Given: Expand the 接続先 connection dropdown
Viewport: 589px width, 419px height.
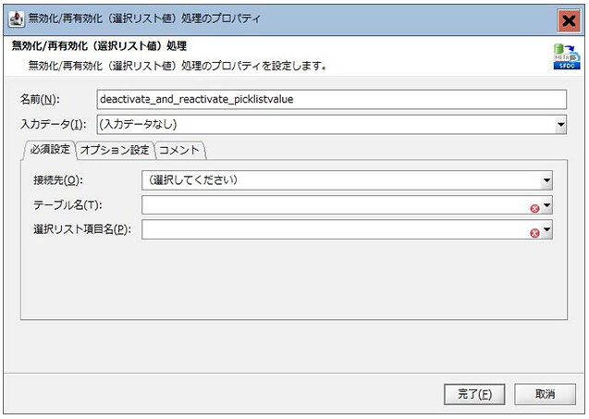Looking at the screenshot, I should pos(547,180).
